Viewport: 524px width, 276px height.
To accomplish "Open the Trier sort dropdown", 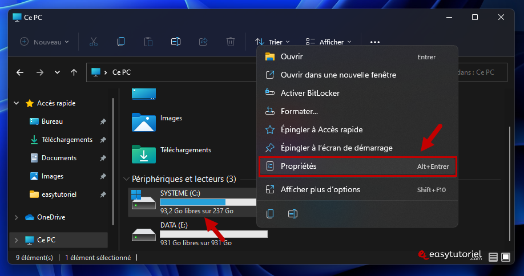I will coord(272,42).
